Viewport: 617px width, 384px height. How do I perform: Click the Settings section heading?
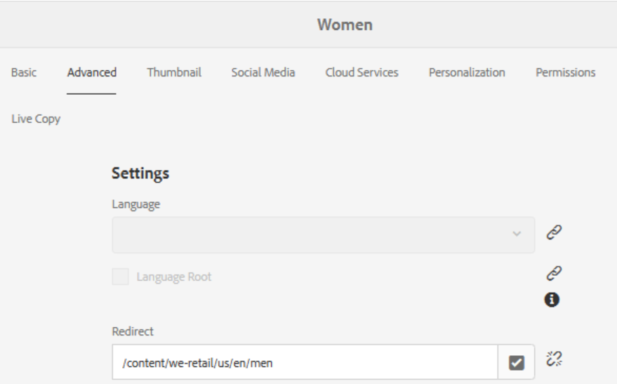point(140,173)
